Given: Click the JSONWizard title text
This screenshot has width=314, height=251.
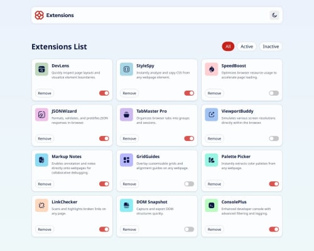Looking at the screenshot, I should 64,111.
